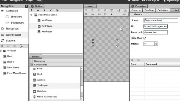The height and width of the screenshot is (101, 180).
Task: Select Food Menu Scene in scene list
Action: pyautogui.click(x=16, y=73)
